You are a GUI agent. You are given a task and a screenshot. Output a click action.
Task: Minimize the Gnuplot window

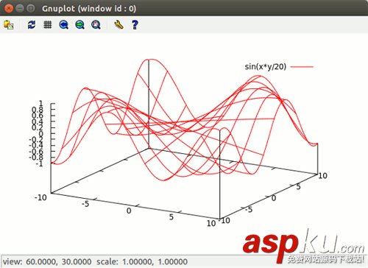click(20, 8)
